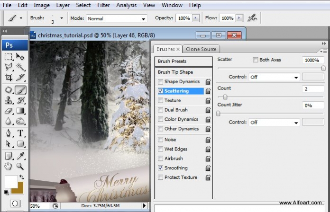Click the foreground color swatch

11,182
